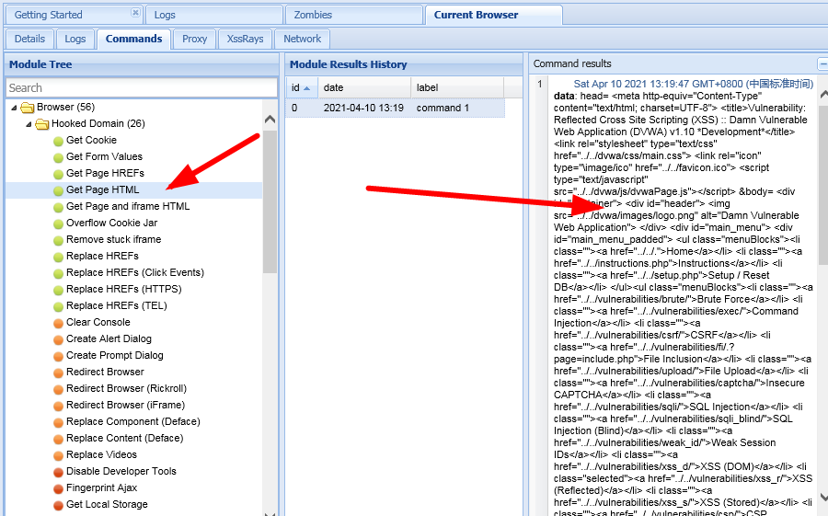Click green status icon beside Get Form Values
828x516 pixels.
coord(58,157)
